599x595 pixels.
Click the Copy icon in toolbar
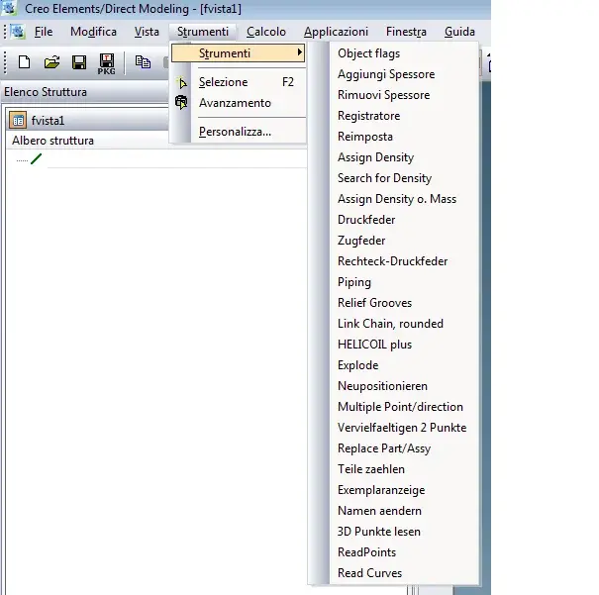tap(143, 62)
